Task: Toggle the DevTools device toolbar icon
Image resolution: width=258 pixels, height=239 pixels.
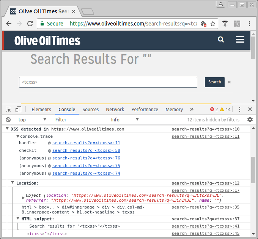Action: (18, 110)
